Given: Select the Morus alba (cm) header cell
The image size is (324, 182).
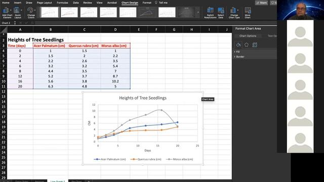Looking at the screenshot, I should pyautogui.click(x=115, y=46).
